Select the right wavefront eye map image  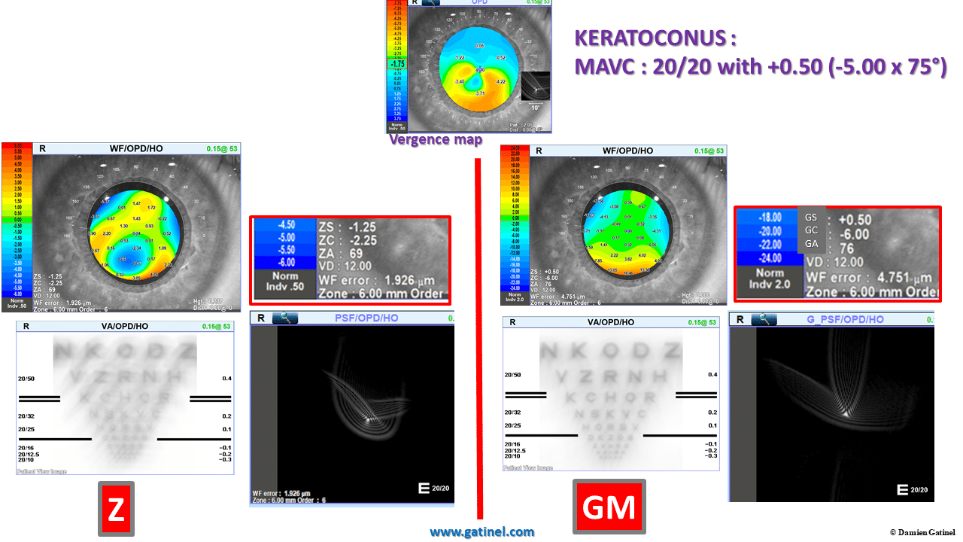628,230
